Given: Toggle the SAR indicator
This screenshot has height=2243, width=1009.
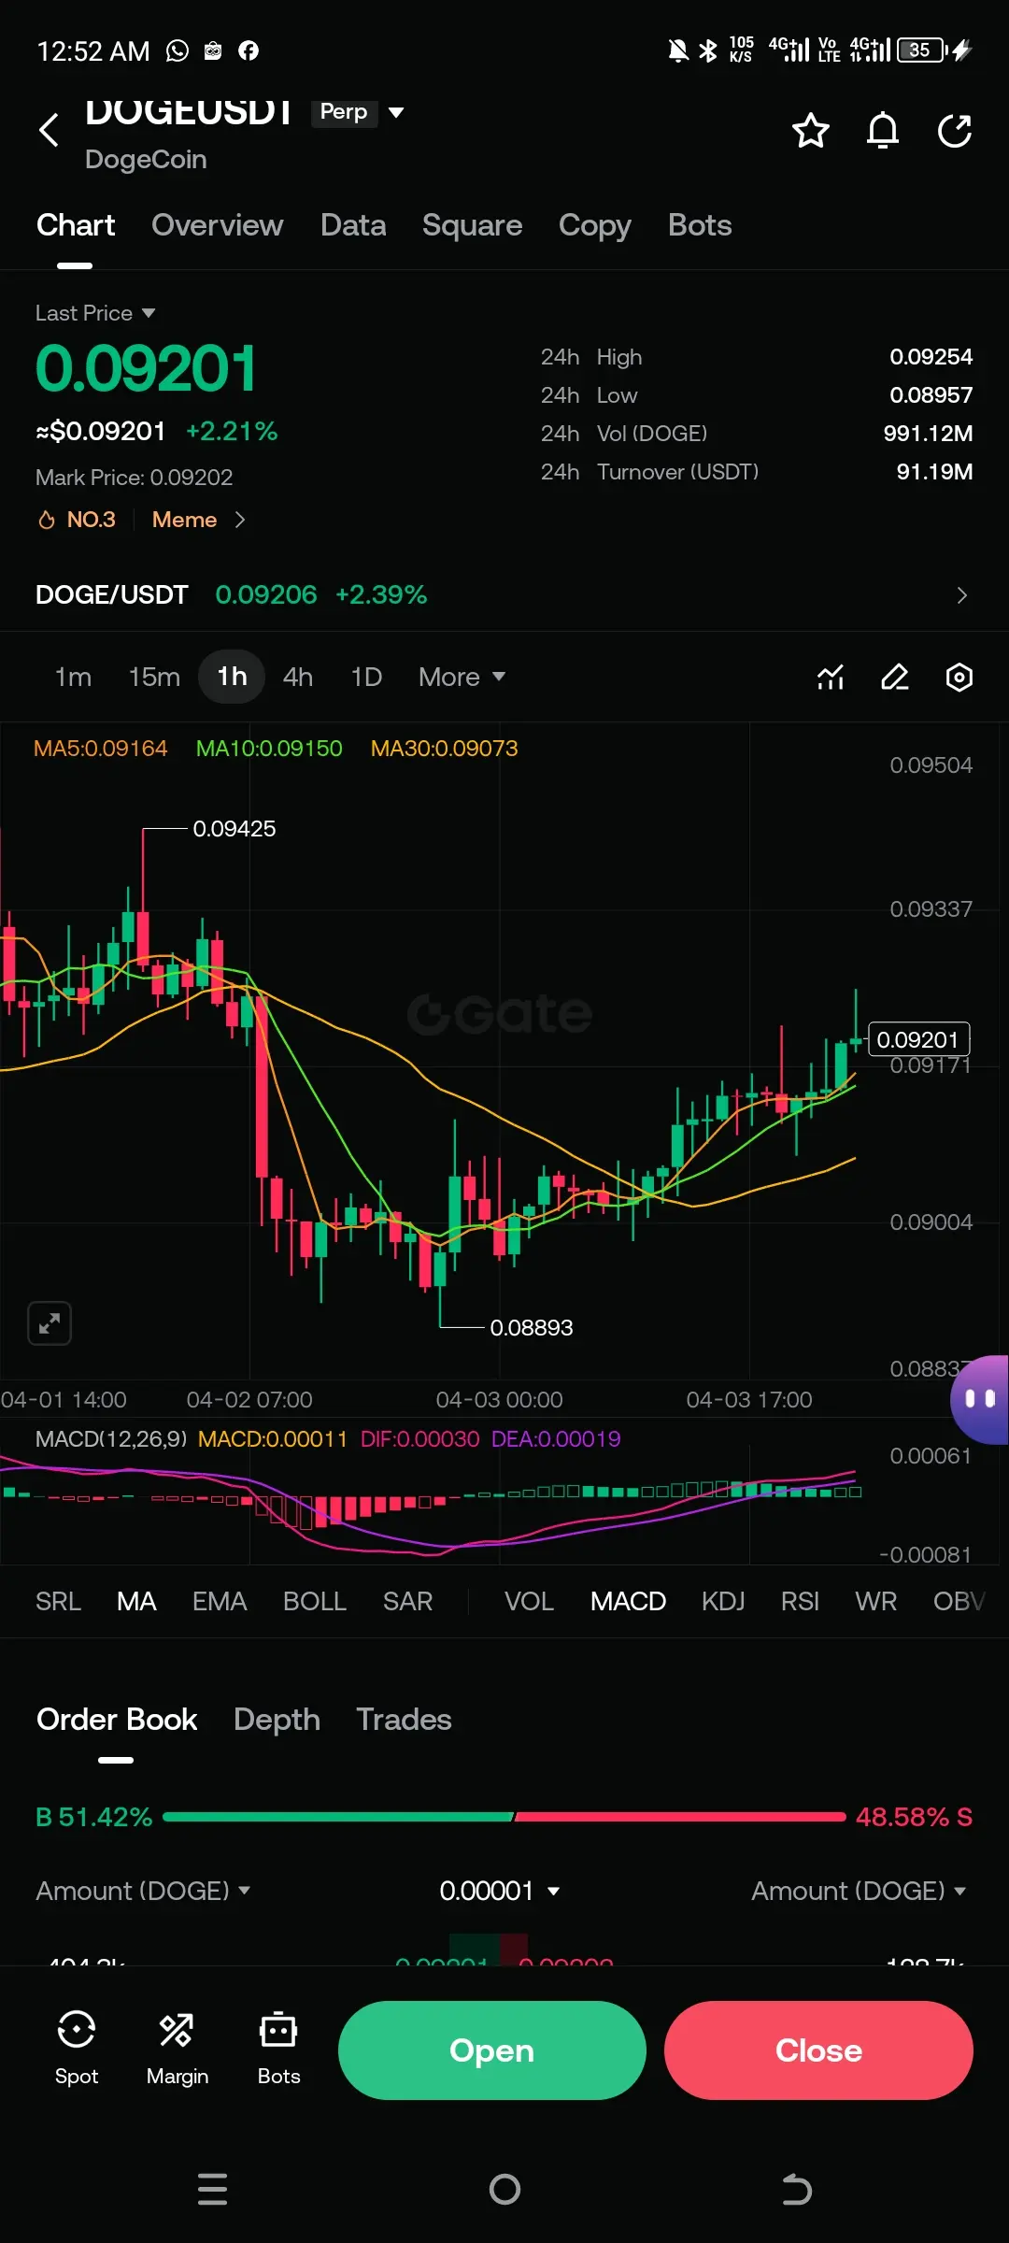Looking at the screenshot, I should (x=407, y=1601).
